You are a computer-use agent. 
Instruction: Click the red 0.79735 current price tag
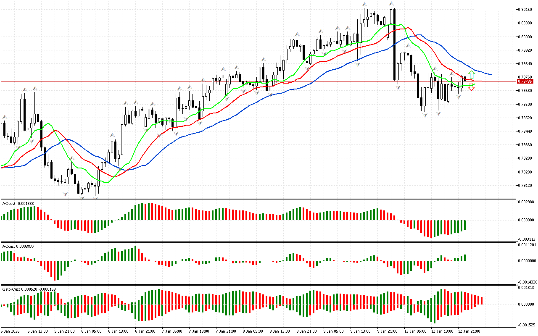tap(525, 81)
